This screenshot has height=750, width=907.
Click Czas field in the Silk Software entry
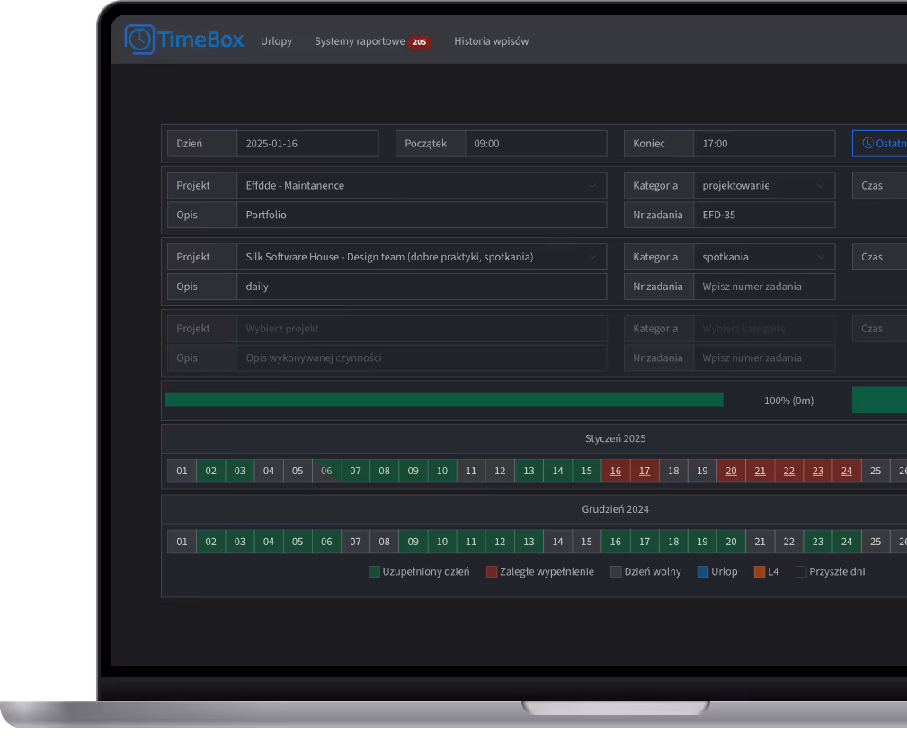[880, 257]
